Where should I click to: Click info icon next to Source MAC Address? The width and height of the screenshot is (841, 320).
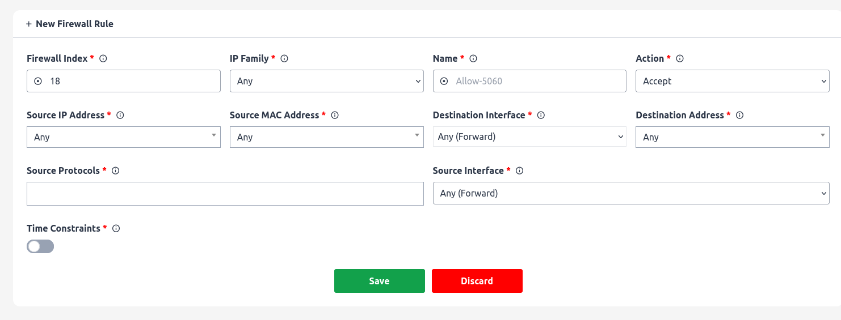click(x=335, y=115)
